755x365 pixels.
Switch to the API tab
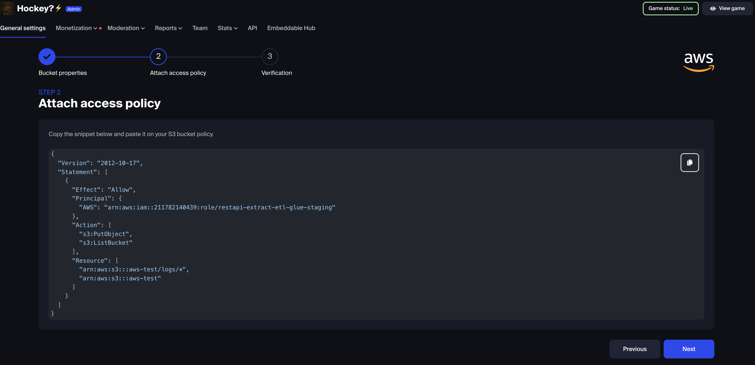252,28
